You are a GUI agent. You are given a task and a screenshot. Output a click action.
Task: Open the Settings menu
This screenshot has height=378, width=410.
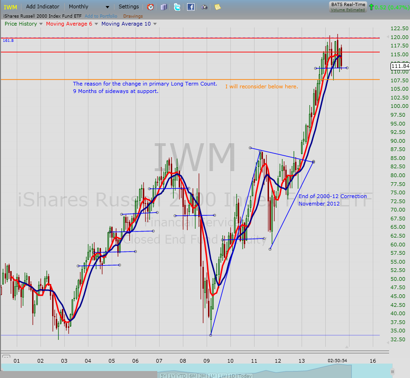pos(128,7)
